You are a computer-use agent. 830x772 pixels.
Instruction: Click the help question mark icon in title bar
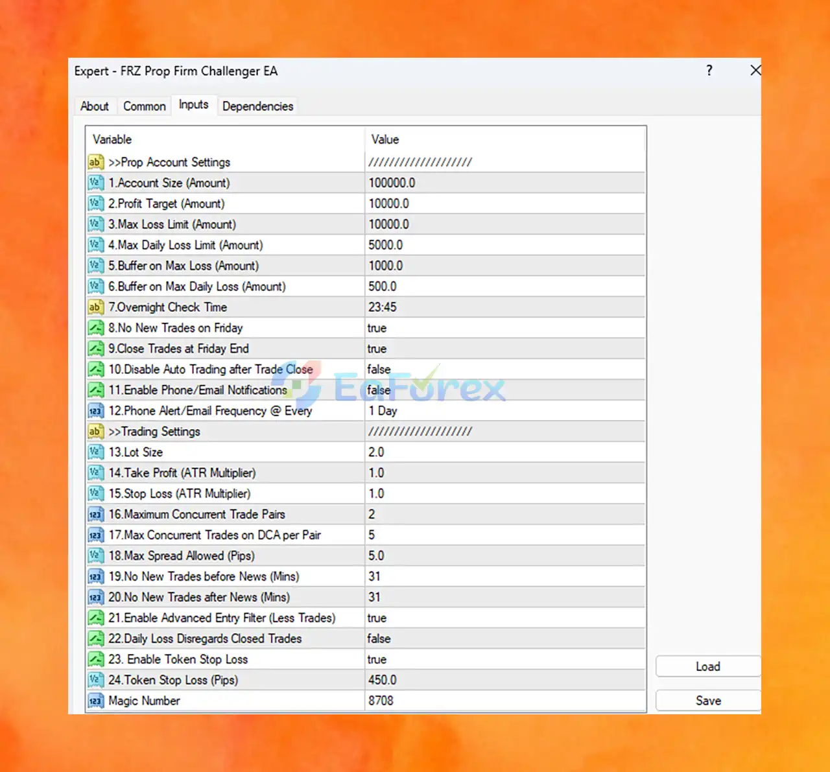(709, 71)
